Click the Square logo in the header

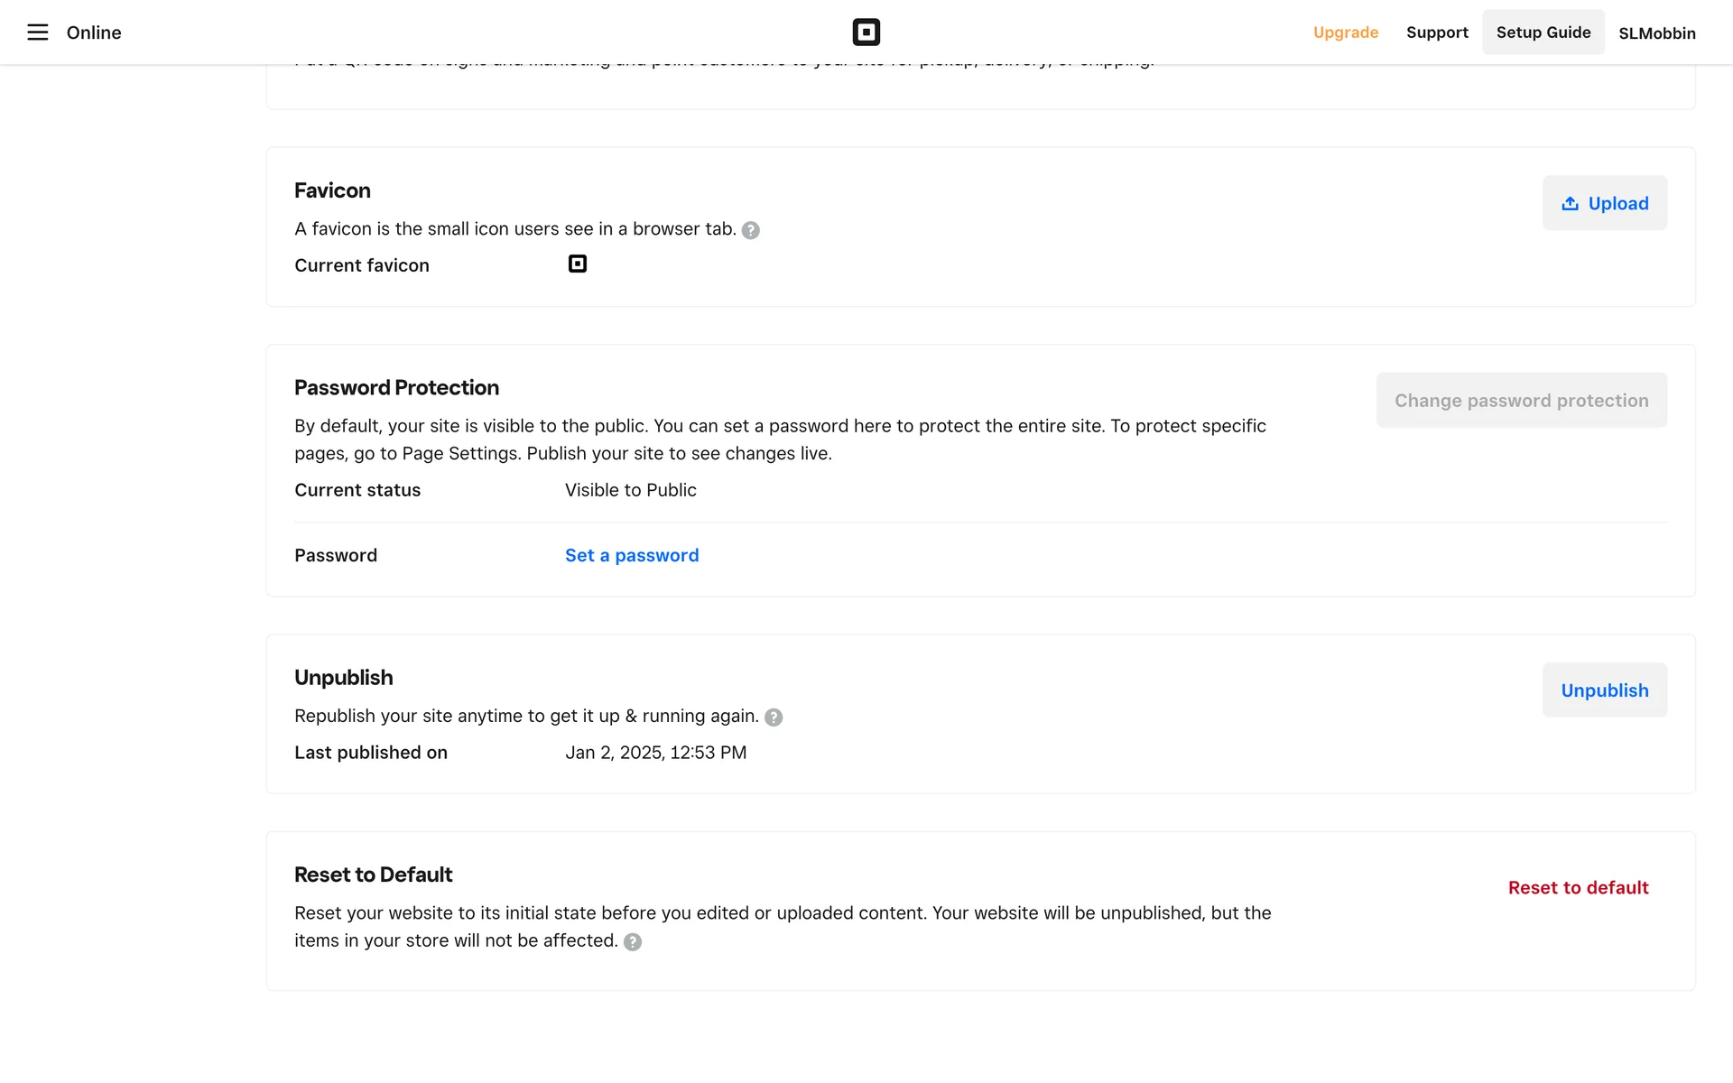[866, 32]
